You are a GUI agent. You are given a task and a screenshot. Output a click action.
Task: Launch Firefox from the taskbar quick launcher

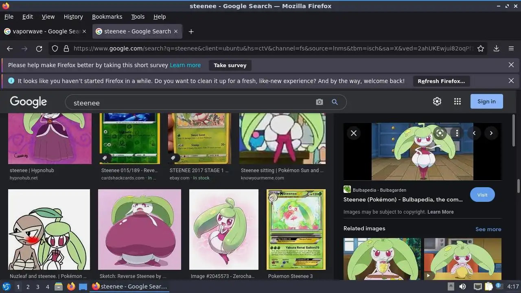tap(71, 286)
